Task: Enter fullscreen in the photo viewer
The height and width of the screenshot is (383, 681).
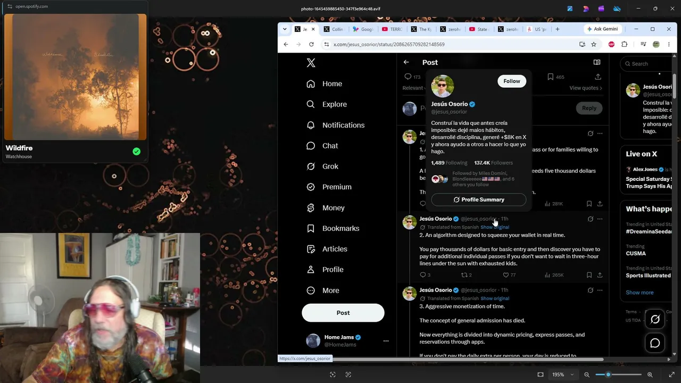Action: (672, 374)
